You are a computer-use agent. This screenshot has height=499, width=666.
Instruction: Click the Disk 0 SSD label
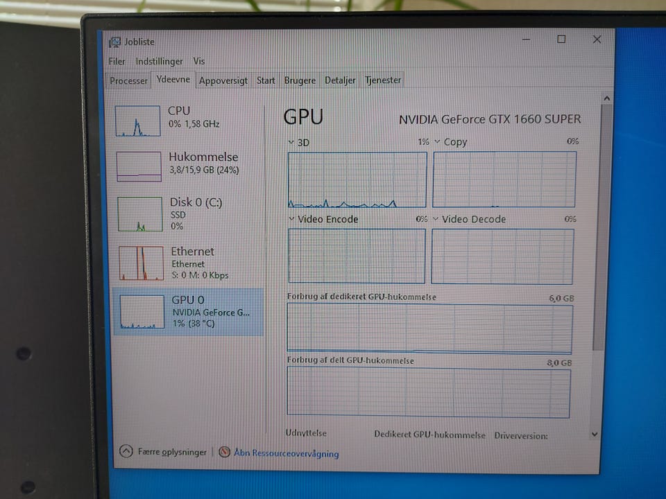pos(178,215)
